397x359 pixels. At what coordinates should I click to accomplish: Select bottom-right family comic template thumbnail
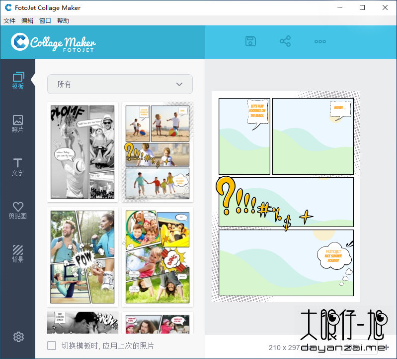(157, 323)
